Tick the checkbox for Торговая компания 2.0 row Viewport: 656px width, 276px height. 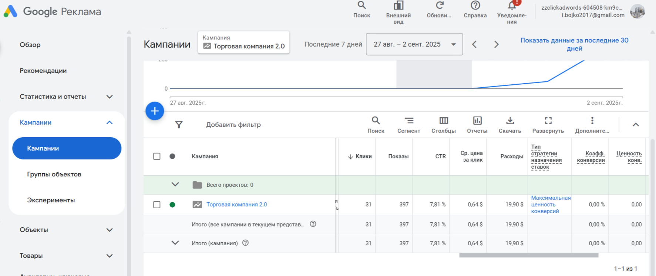pos(157,205)
